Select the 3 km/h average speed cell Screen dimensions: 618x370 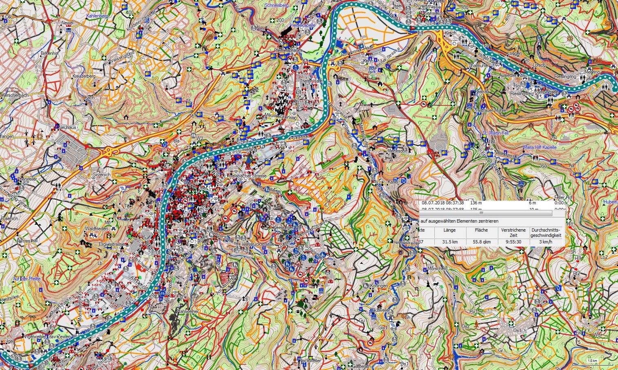coord(546,242)
